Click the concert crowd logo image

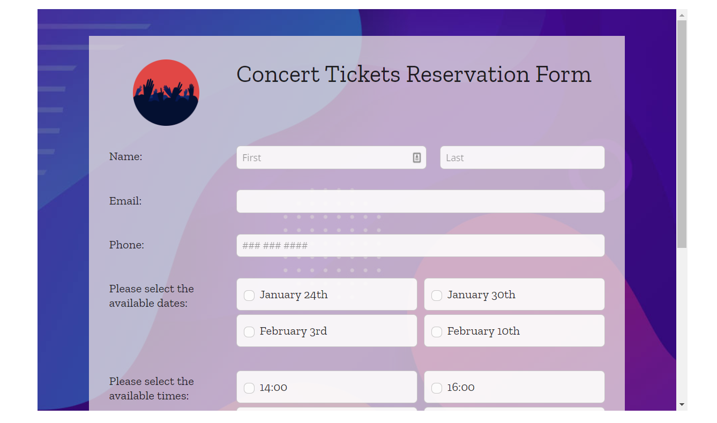[x=166, y=93]
